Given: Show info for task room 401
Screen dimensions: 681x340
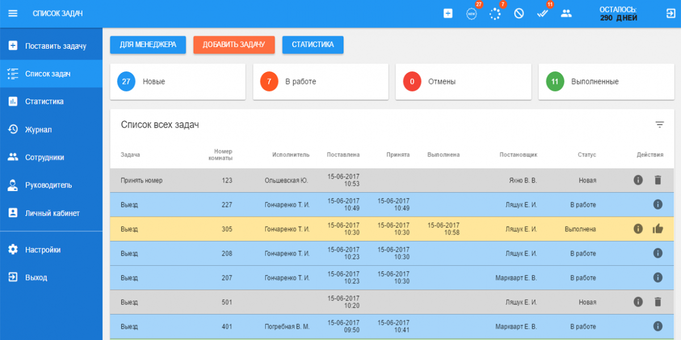Looking at the screenshot, I should pos(658,326).
